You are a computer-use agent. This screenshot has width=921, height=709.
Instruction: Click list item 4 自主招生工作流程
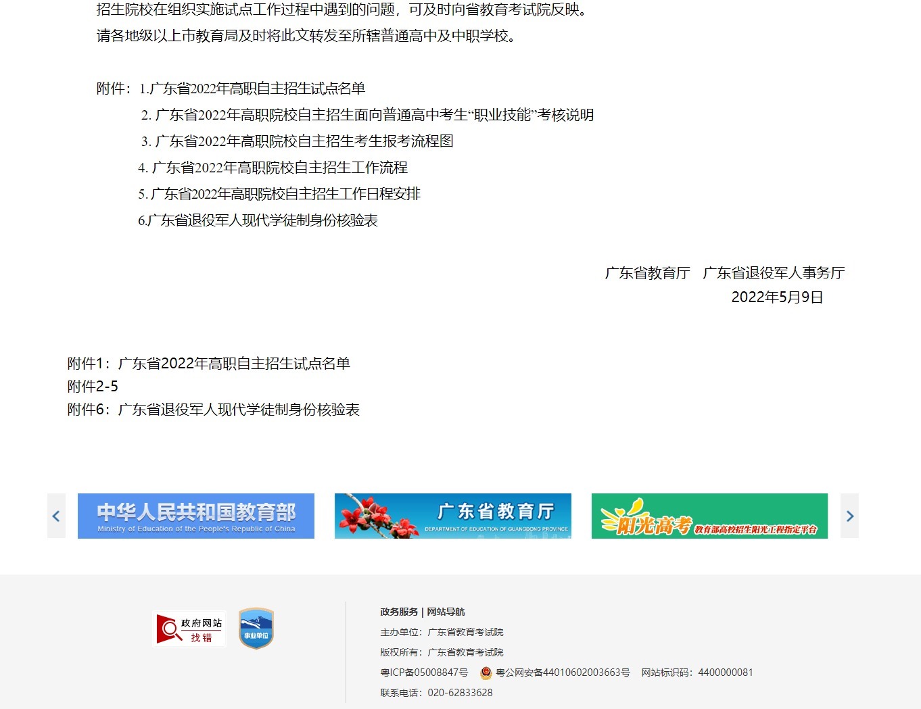pyautogui.click(x=273, y=168)
